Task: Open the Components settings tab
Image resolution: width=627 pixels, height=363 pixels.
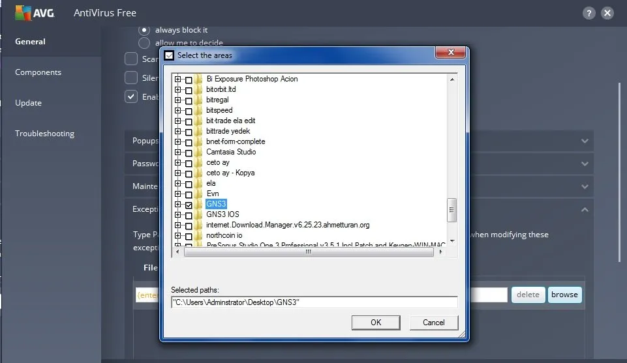Action: tap(38, 72)
